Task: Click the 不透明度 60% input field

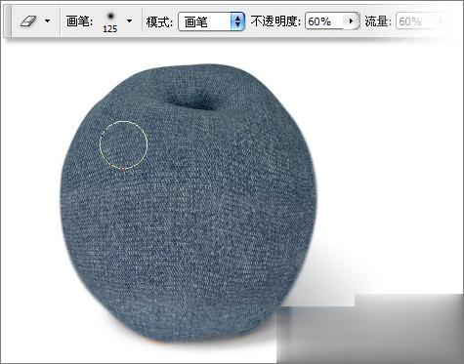Action: click(x=324, y=21)
